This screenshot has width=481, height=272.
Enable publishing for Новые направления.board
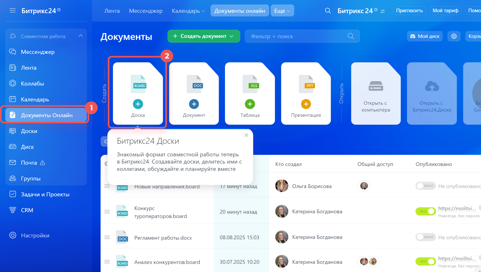point(425,186)
